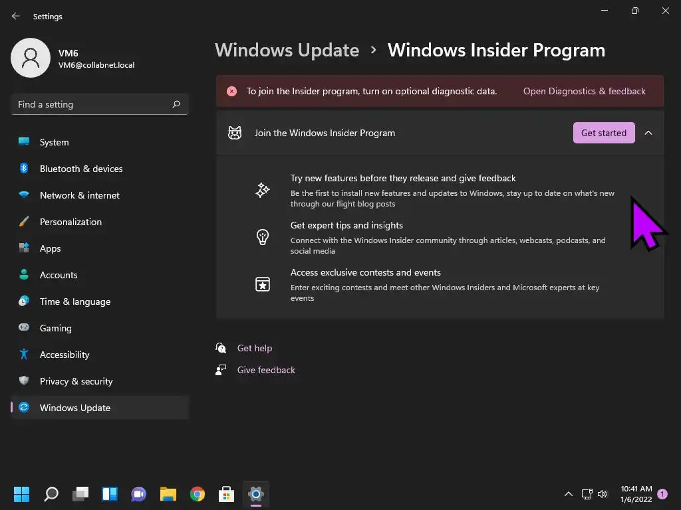
Task: Open the clock and date display
Action: (x=636, y=494)
